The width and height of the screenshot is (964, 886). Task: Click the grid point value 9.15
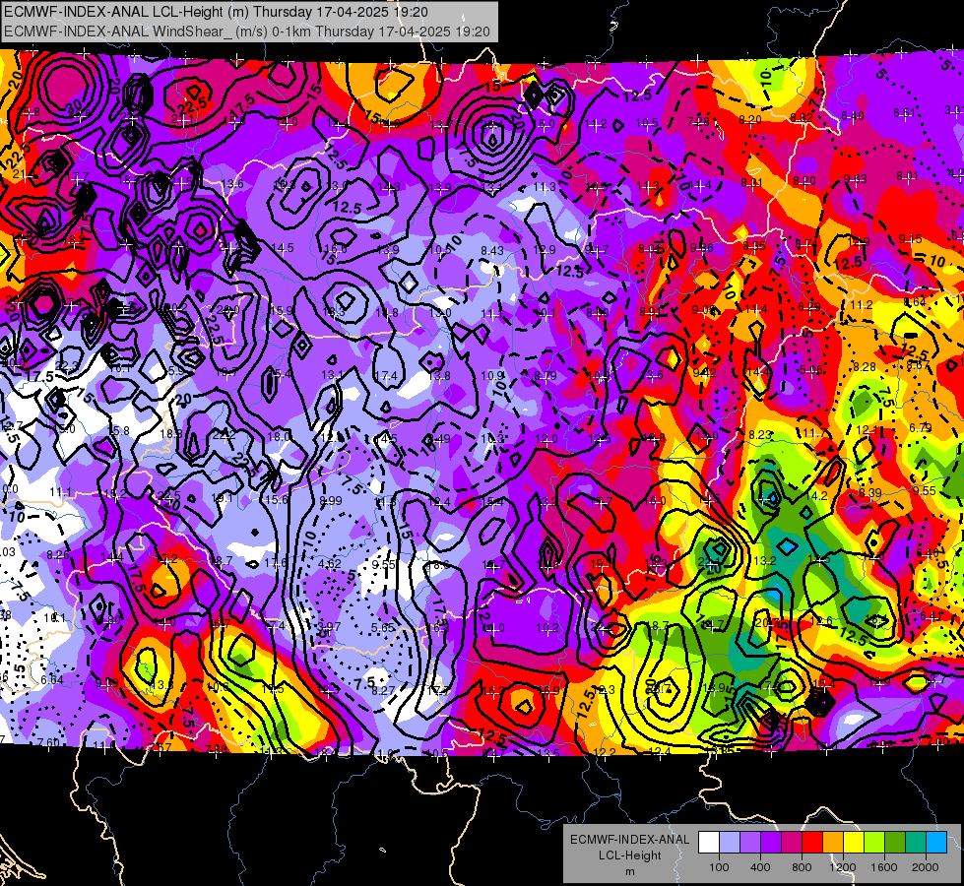coord(910,239)
